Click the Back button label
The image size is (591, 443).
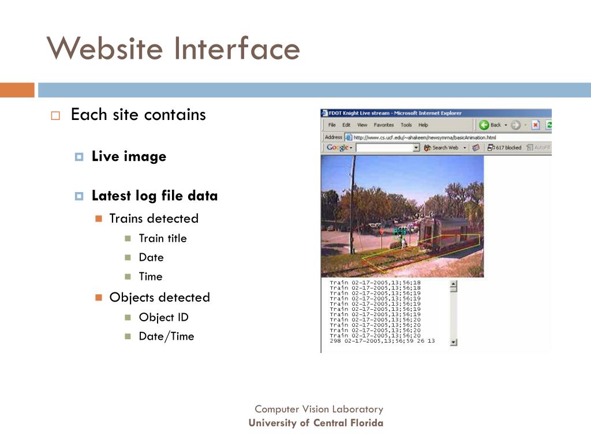(496, 125)
